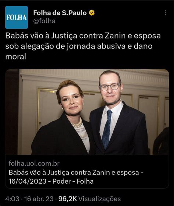Open the Folha blue logo avatar
Viewport: 174px width, 206px height.
coord(17,17)
